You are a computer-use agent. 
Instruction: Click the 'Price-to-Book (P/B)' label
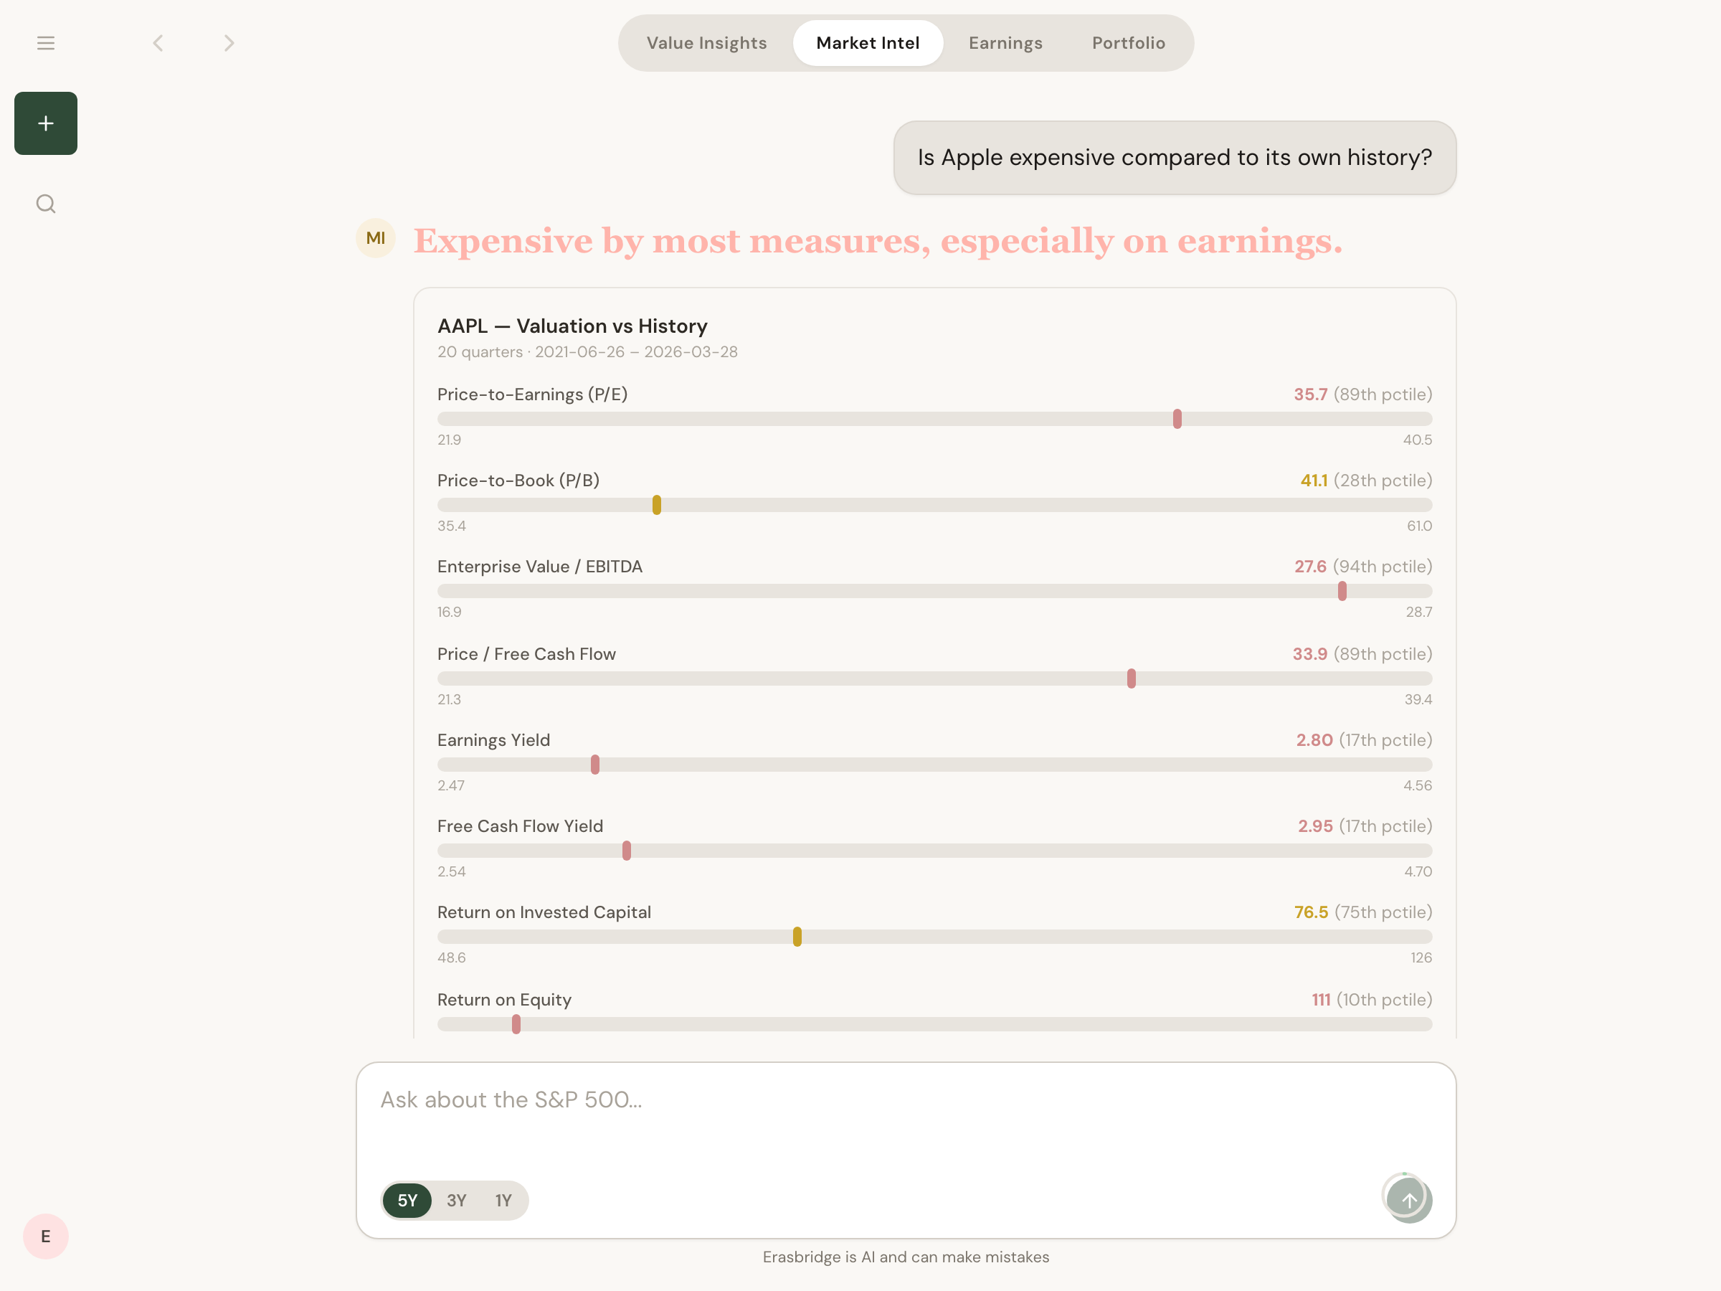[x=518, y=480]
